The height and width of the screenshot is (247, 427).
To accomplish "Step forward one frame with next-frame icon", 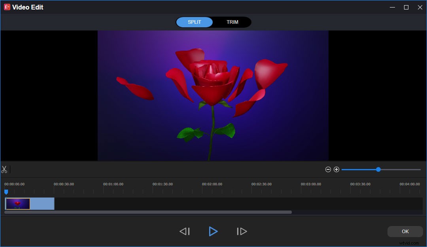I will click(242, 231).
